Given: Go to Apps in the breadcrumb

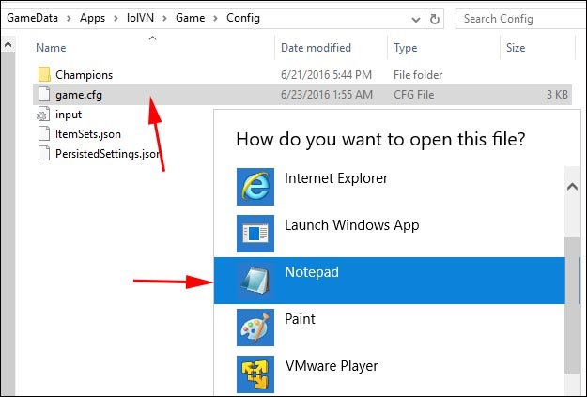Looking at the screenshot, I should click(x=92, y=18).
